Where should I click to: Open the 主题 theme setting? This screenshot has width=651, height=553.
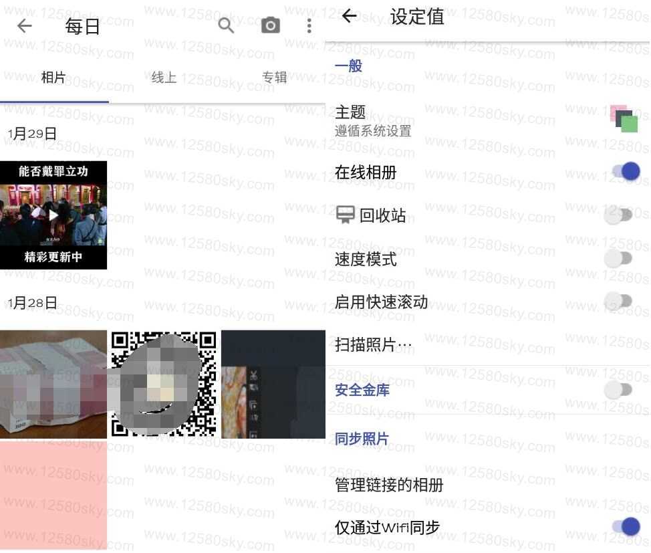pos(488,120)
